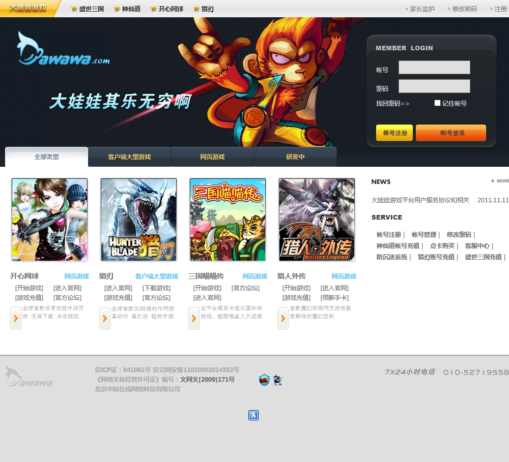The width and height of the screenshot is (509, 462).
Task: Click [官方论坛] under 猎刃
Action: (x=156, y=298)
